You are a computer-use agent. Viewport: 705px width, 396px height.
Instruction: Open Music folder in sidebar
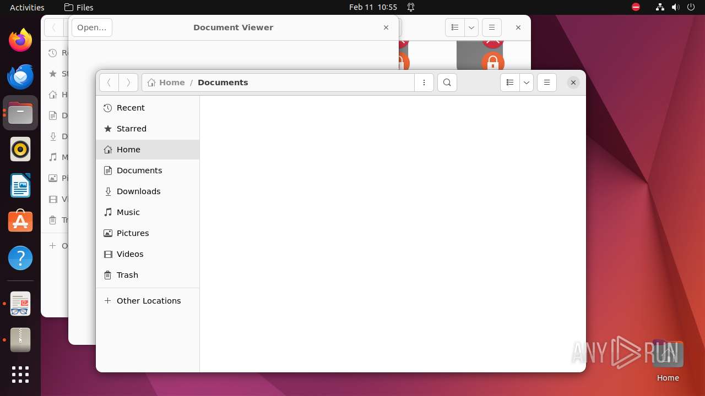click(148, 212)
